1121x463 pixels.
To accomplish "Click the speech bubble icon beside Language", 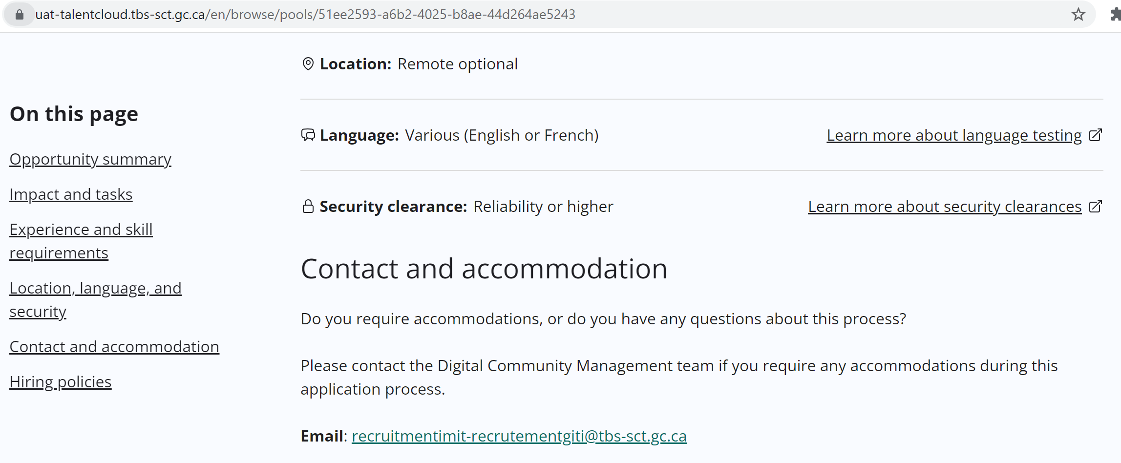I will pyautogui.click(x=308, y=135).
